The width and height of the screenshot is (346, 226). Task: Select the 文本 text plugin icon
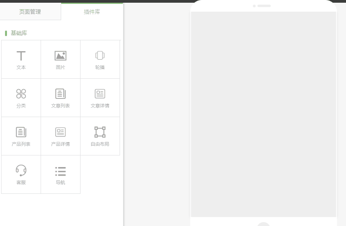21,56
